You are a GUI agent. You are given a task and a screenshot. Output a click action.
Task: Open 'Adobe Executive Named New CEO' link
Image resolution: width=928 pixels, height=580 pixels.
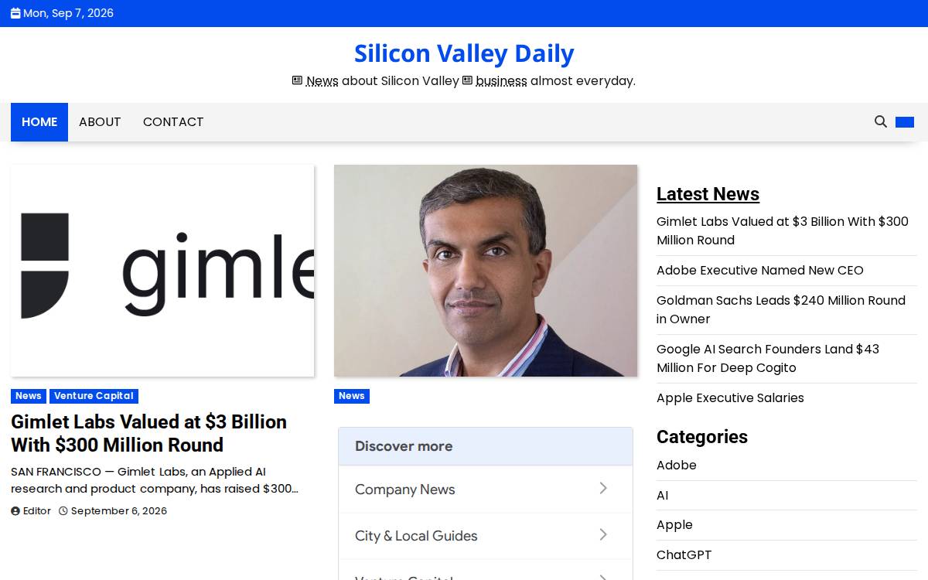760,271
